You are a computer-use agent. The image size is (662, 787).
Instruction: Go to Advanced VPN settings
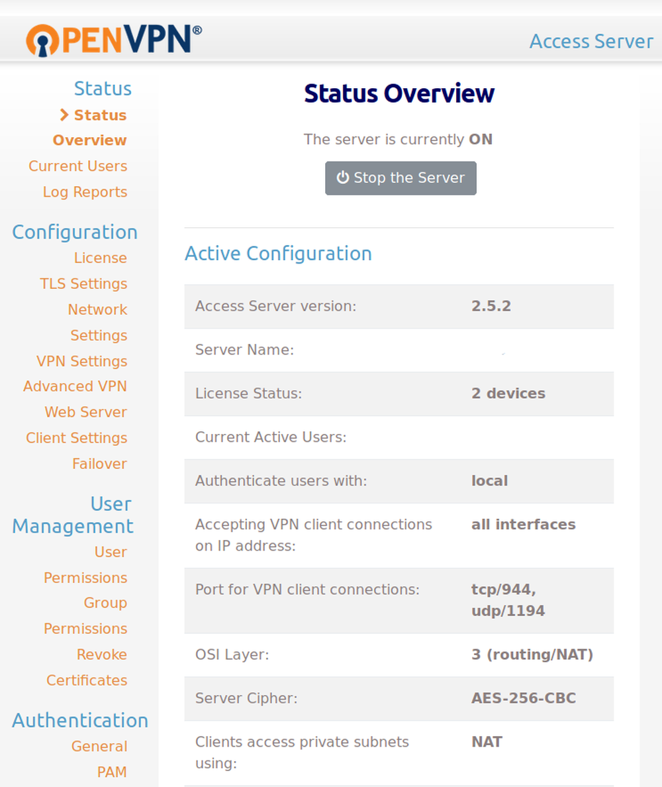tap(75, 386)
